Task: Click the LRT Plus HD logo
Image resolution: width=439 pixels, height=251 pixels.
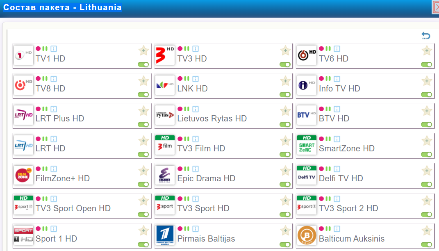Action: 23,115
